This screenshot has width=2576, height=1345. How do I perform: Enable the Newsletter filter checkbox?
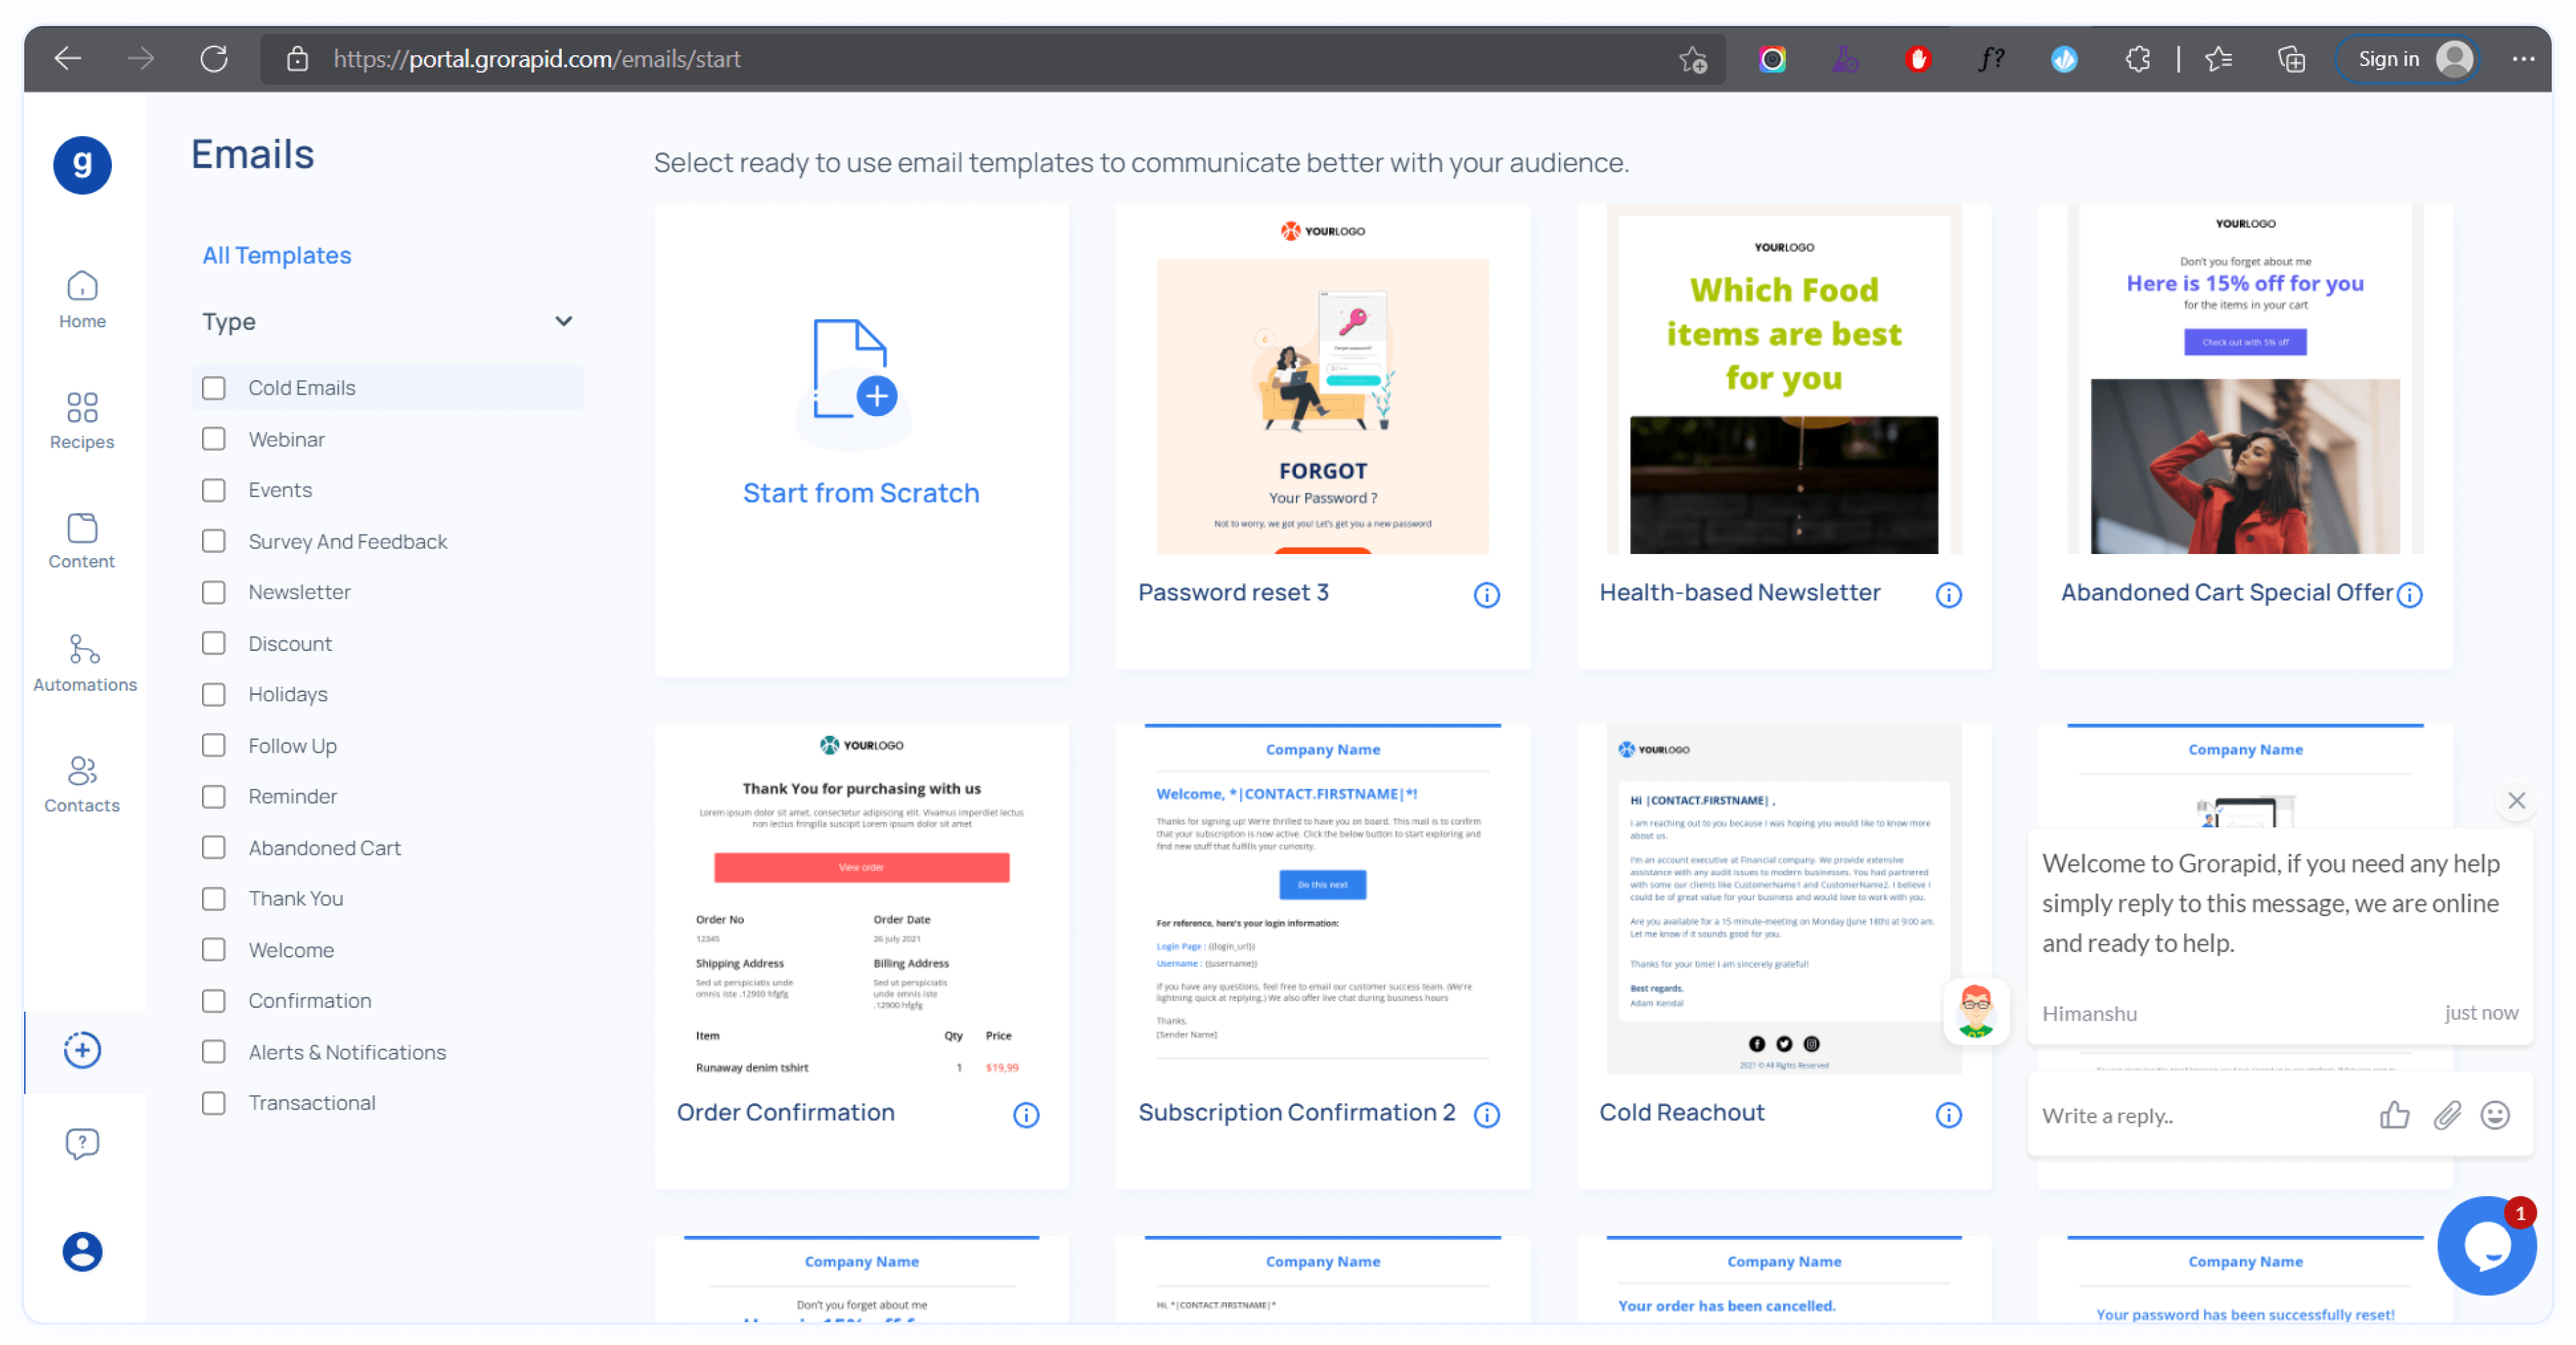point(213,592)
